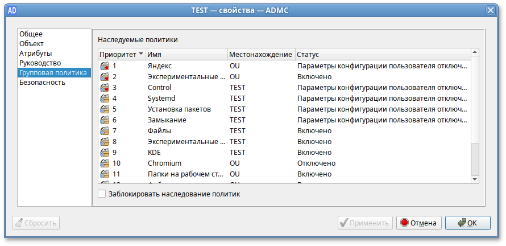Image resolution: width=506 pixels, height=246 pixels.
Task: Click the policy icon in priority 8 row
Action: click(105, 142)
